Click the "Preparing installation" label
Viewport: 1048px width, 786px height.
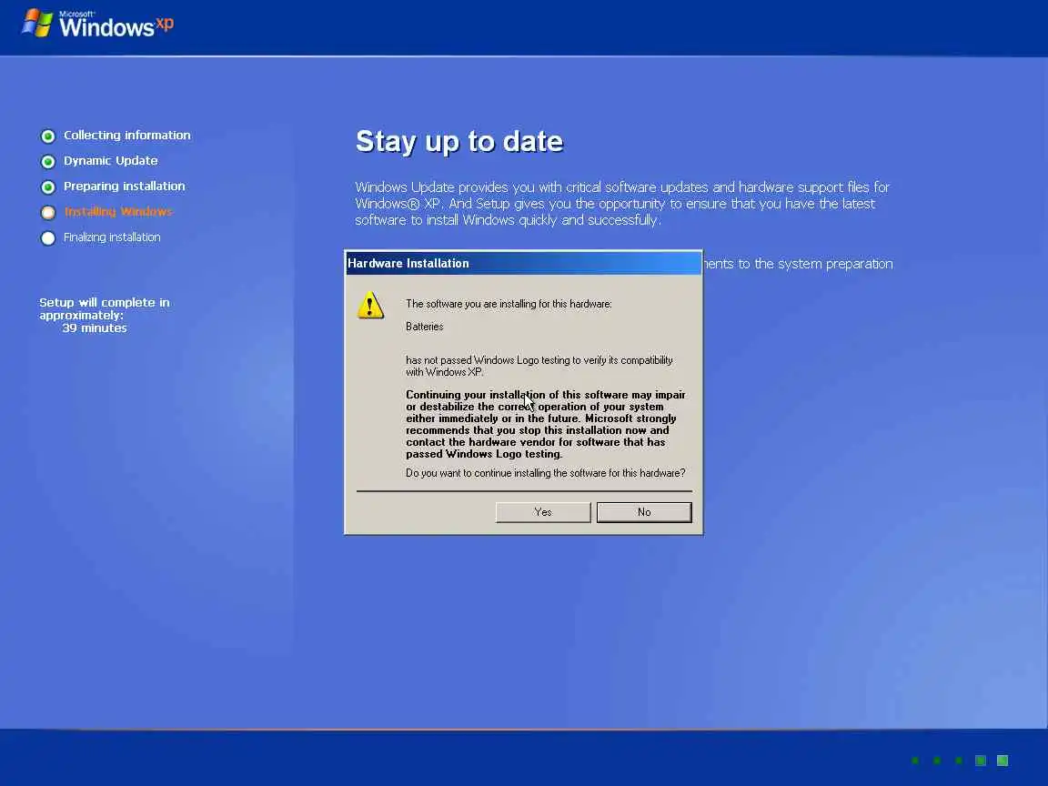pyautogui.click(x=125, y=186)
